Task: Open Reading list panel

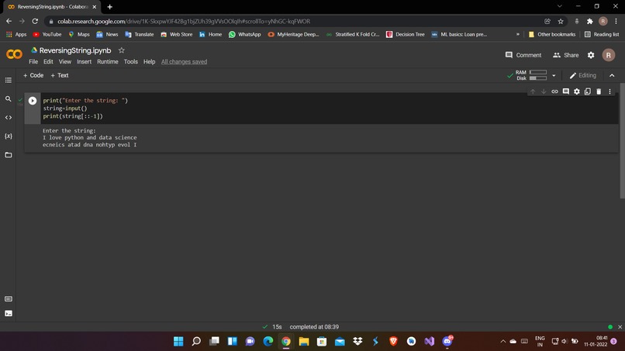Action: [602, 34]
